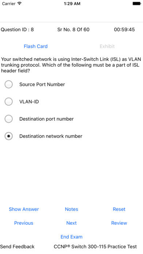The image size is (143, 254).
Task: Advance to the Next question
Action: (x=71, y=223)
